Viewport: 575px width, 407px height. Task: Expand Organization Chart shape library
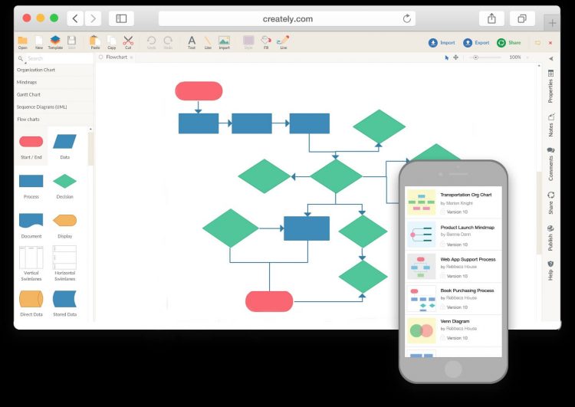coord(54,70)
